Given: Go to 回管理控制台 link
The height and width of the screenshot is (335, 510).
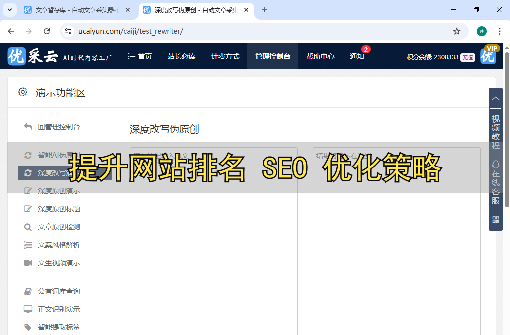Looking at the screenshot, I should 59,127.
